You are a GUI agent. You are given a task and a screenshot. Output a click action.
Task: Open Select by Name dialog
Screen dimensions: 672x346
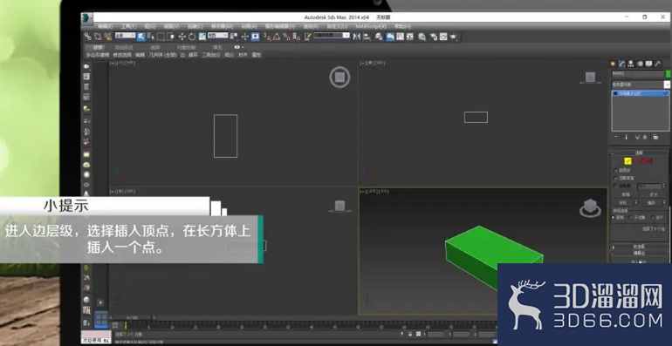point(150,37)
